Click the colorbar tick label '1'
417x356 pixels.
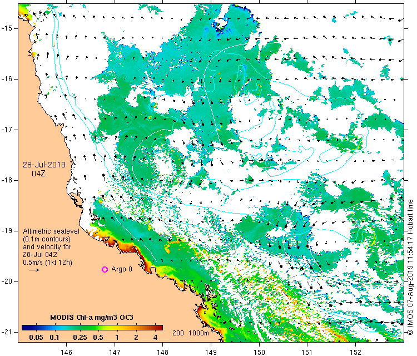click(x=117, y=338)
